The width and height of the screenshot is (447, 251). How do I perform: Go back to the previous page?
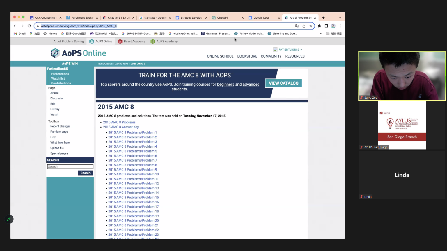point(15,26)
